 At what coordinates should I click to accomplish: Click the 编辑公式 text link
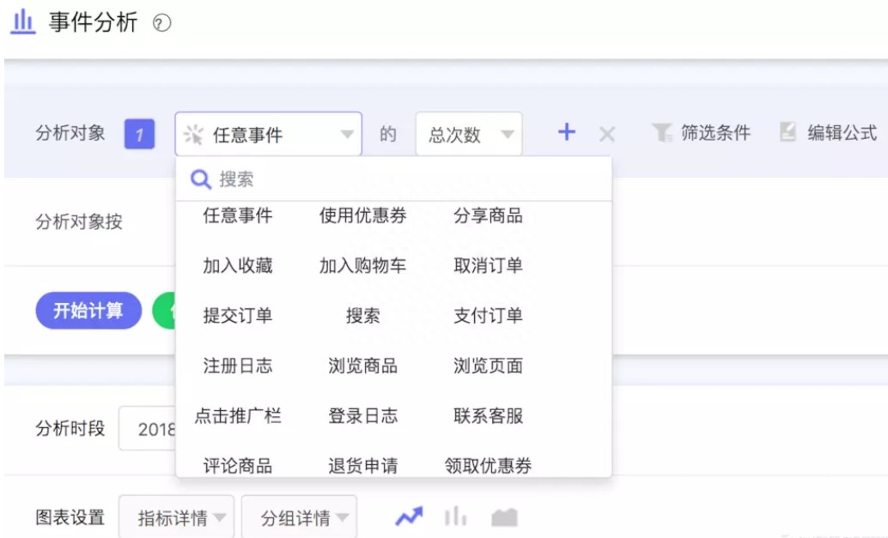click(x=842, y=133)
